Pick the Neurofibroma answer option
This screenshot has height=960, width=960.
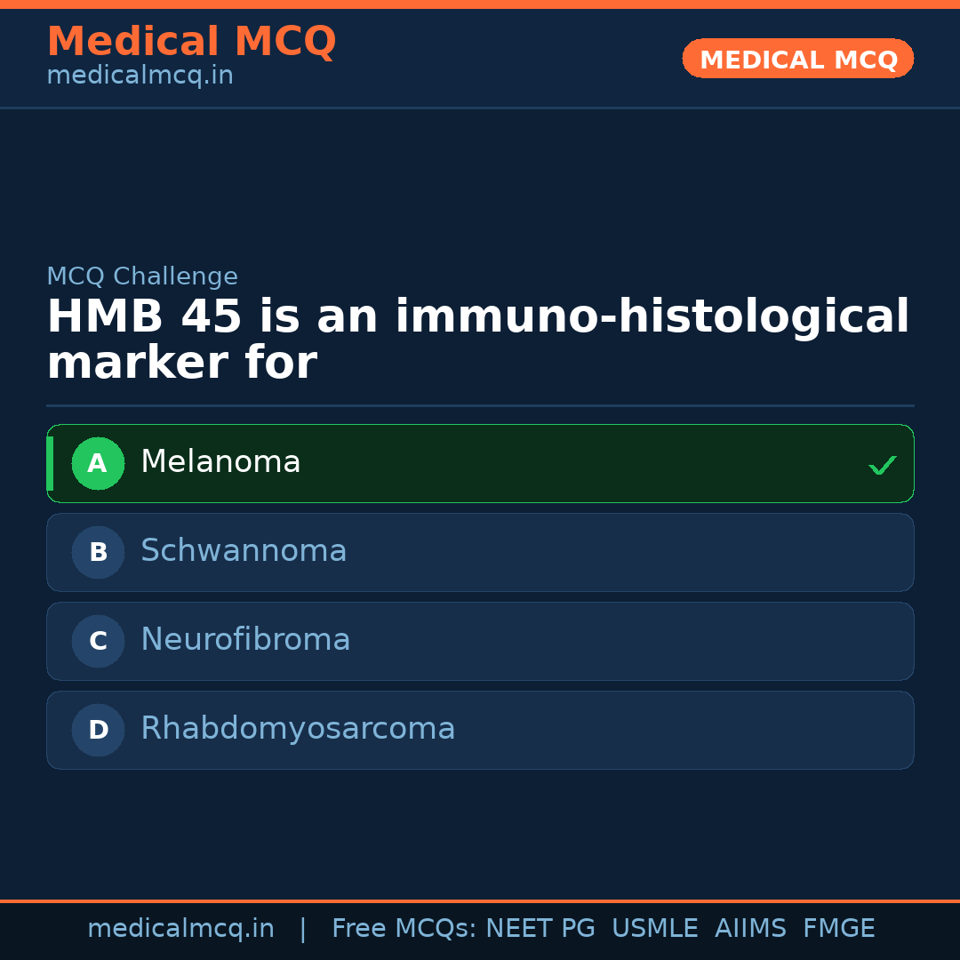pos(245,640)
